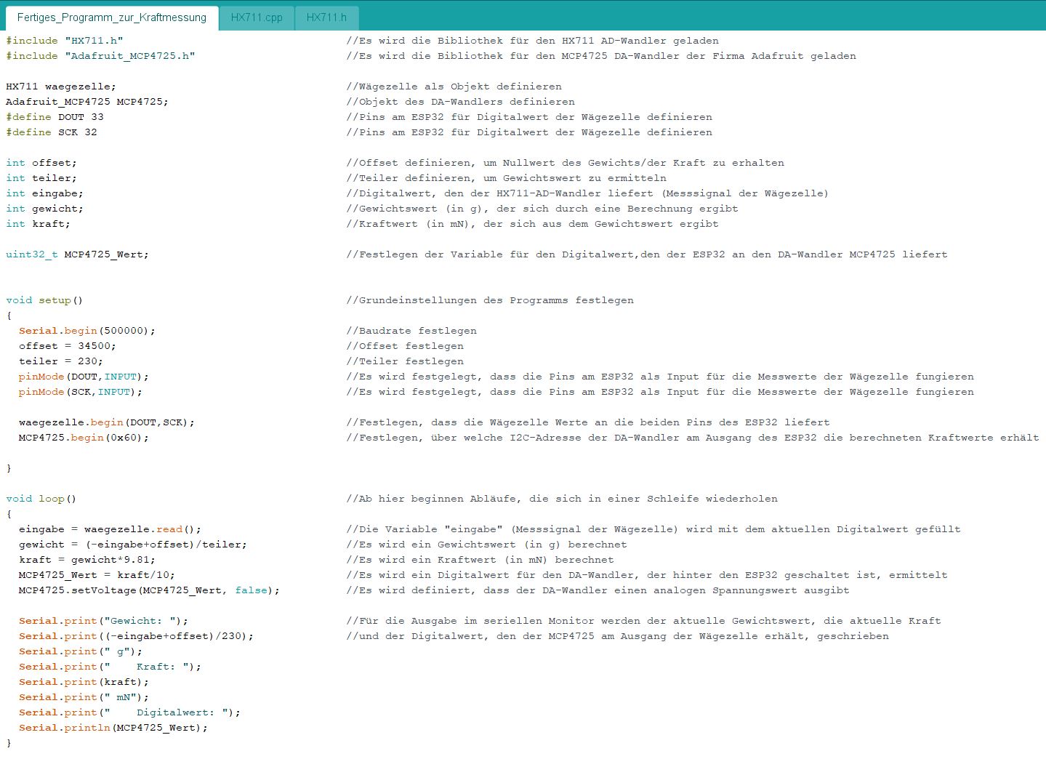This screenshot has width=1046, height=759.
Task: Open the HX711.h tab
Action: point(326,17)
